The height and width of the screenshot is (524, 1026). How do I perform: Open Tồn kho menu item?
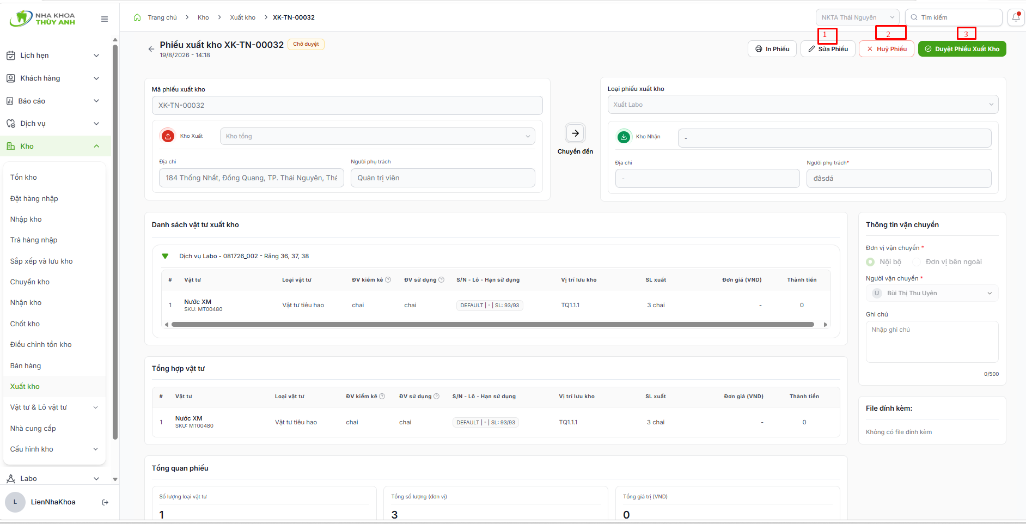(23, 178)
